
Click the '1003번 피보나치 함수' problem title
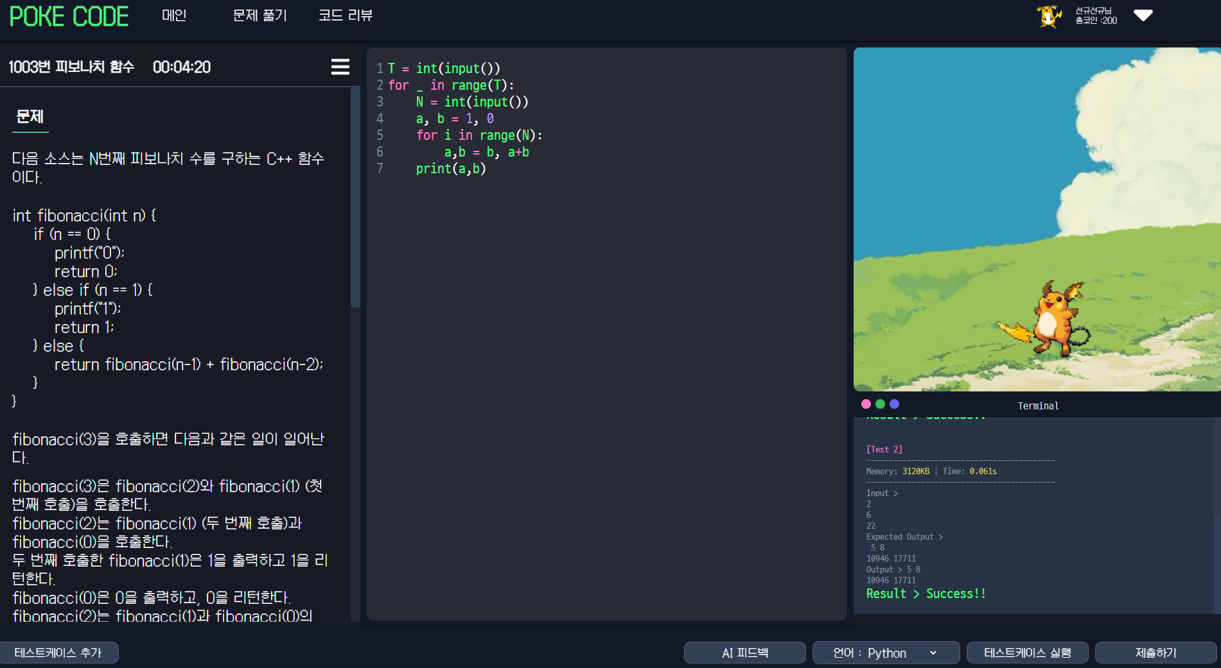tap(71, 67)
